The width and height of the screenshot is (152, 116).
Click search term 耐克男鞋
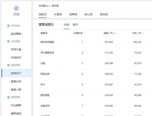[45, 95]
